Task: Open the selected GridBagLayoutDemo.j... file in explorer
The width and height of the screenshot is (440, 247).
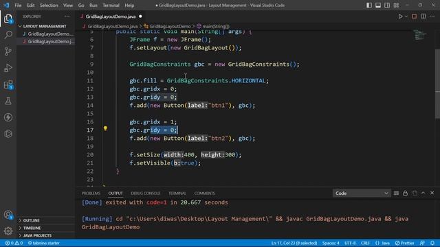Action: coord(45,41)
